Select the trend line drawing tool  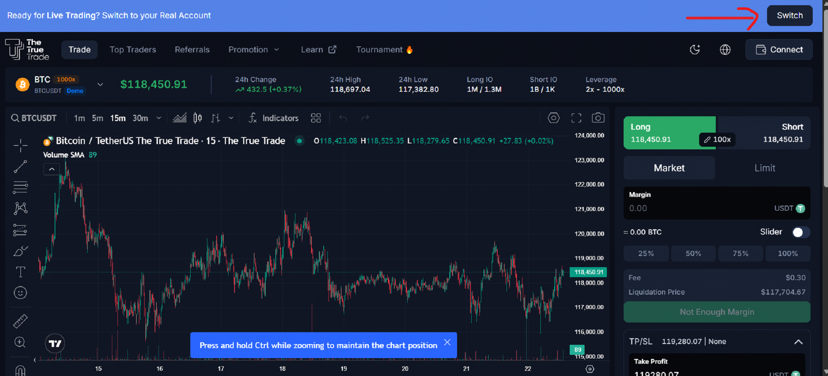click(x=20, y=166)
